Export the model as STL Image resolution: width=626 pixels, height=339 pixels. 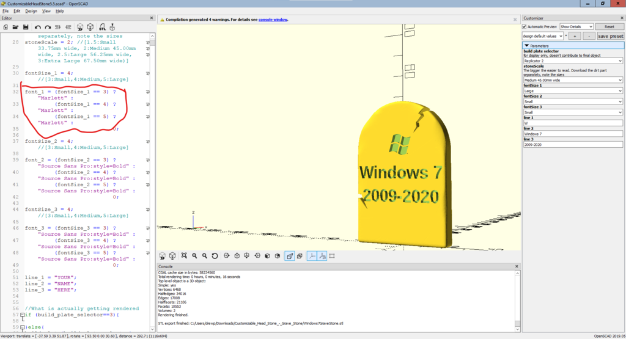click(x=102, y=27)
